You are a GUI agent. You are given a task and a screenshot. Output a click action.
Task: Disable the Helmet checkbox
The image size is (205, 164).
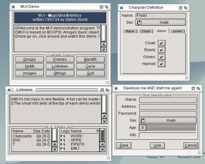[162, 64]
